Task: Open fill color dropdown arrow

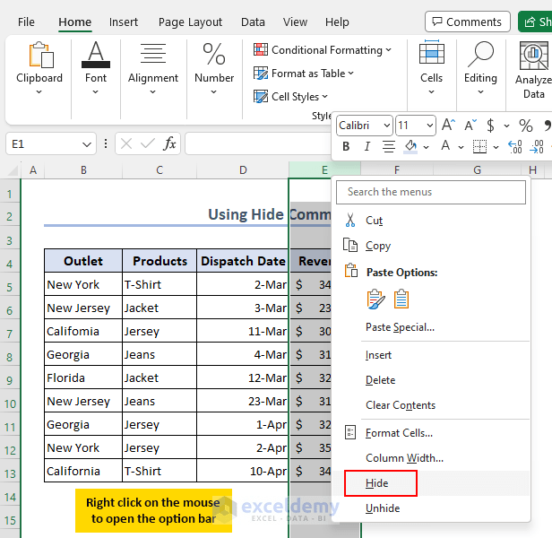Action: 426,147
